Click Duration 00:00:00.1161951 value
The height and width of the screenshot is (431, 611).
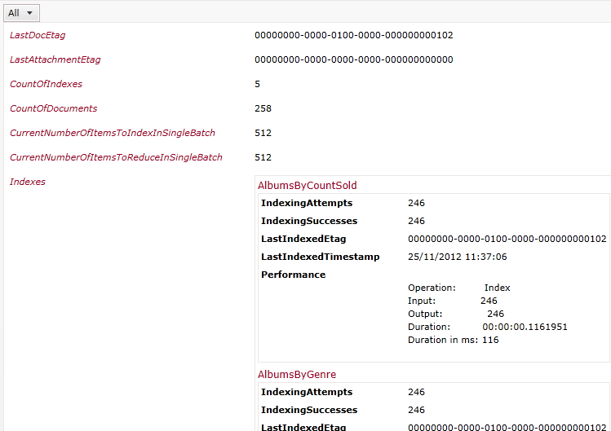(525, 327)
